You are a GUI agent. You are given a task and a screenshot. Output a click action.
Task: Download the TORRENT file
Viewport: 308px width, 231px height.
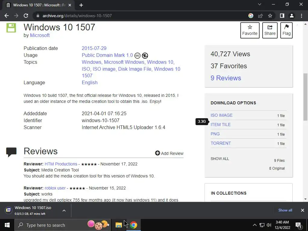point(220,143)
